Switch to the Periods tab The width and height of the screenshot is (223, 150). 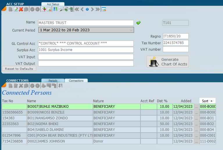[53, 81]
